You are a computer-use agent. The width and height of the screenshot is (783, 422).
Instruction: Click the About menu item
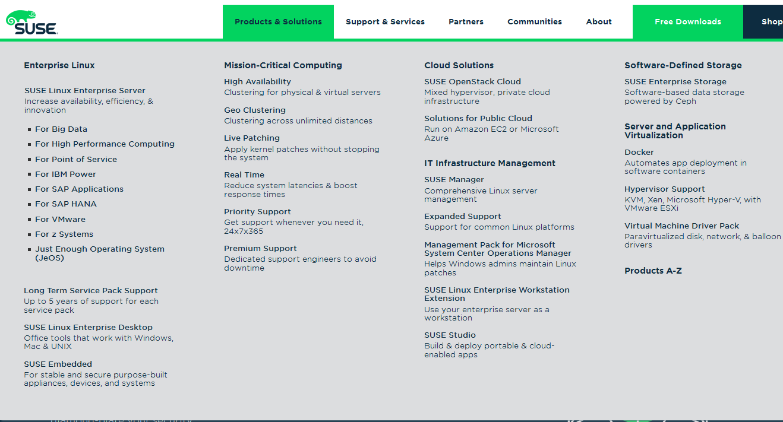[x=598, y=22]
